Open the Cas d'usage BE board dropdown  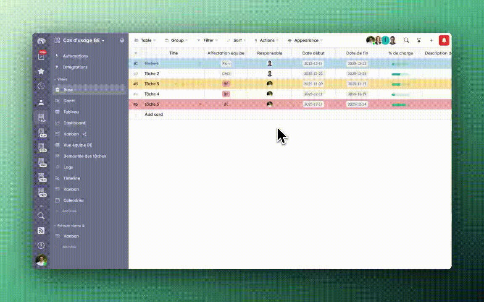click(x=83, y=40)
